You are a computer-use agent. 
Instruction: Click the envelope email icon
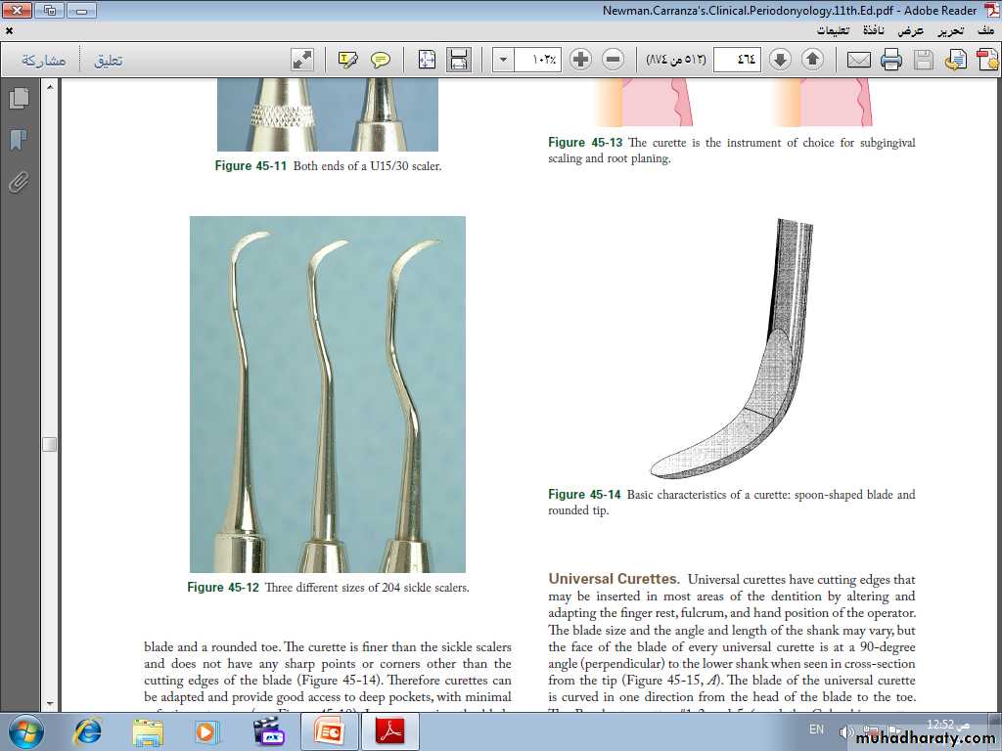pyautogui.click(x=858, y=60)
